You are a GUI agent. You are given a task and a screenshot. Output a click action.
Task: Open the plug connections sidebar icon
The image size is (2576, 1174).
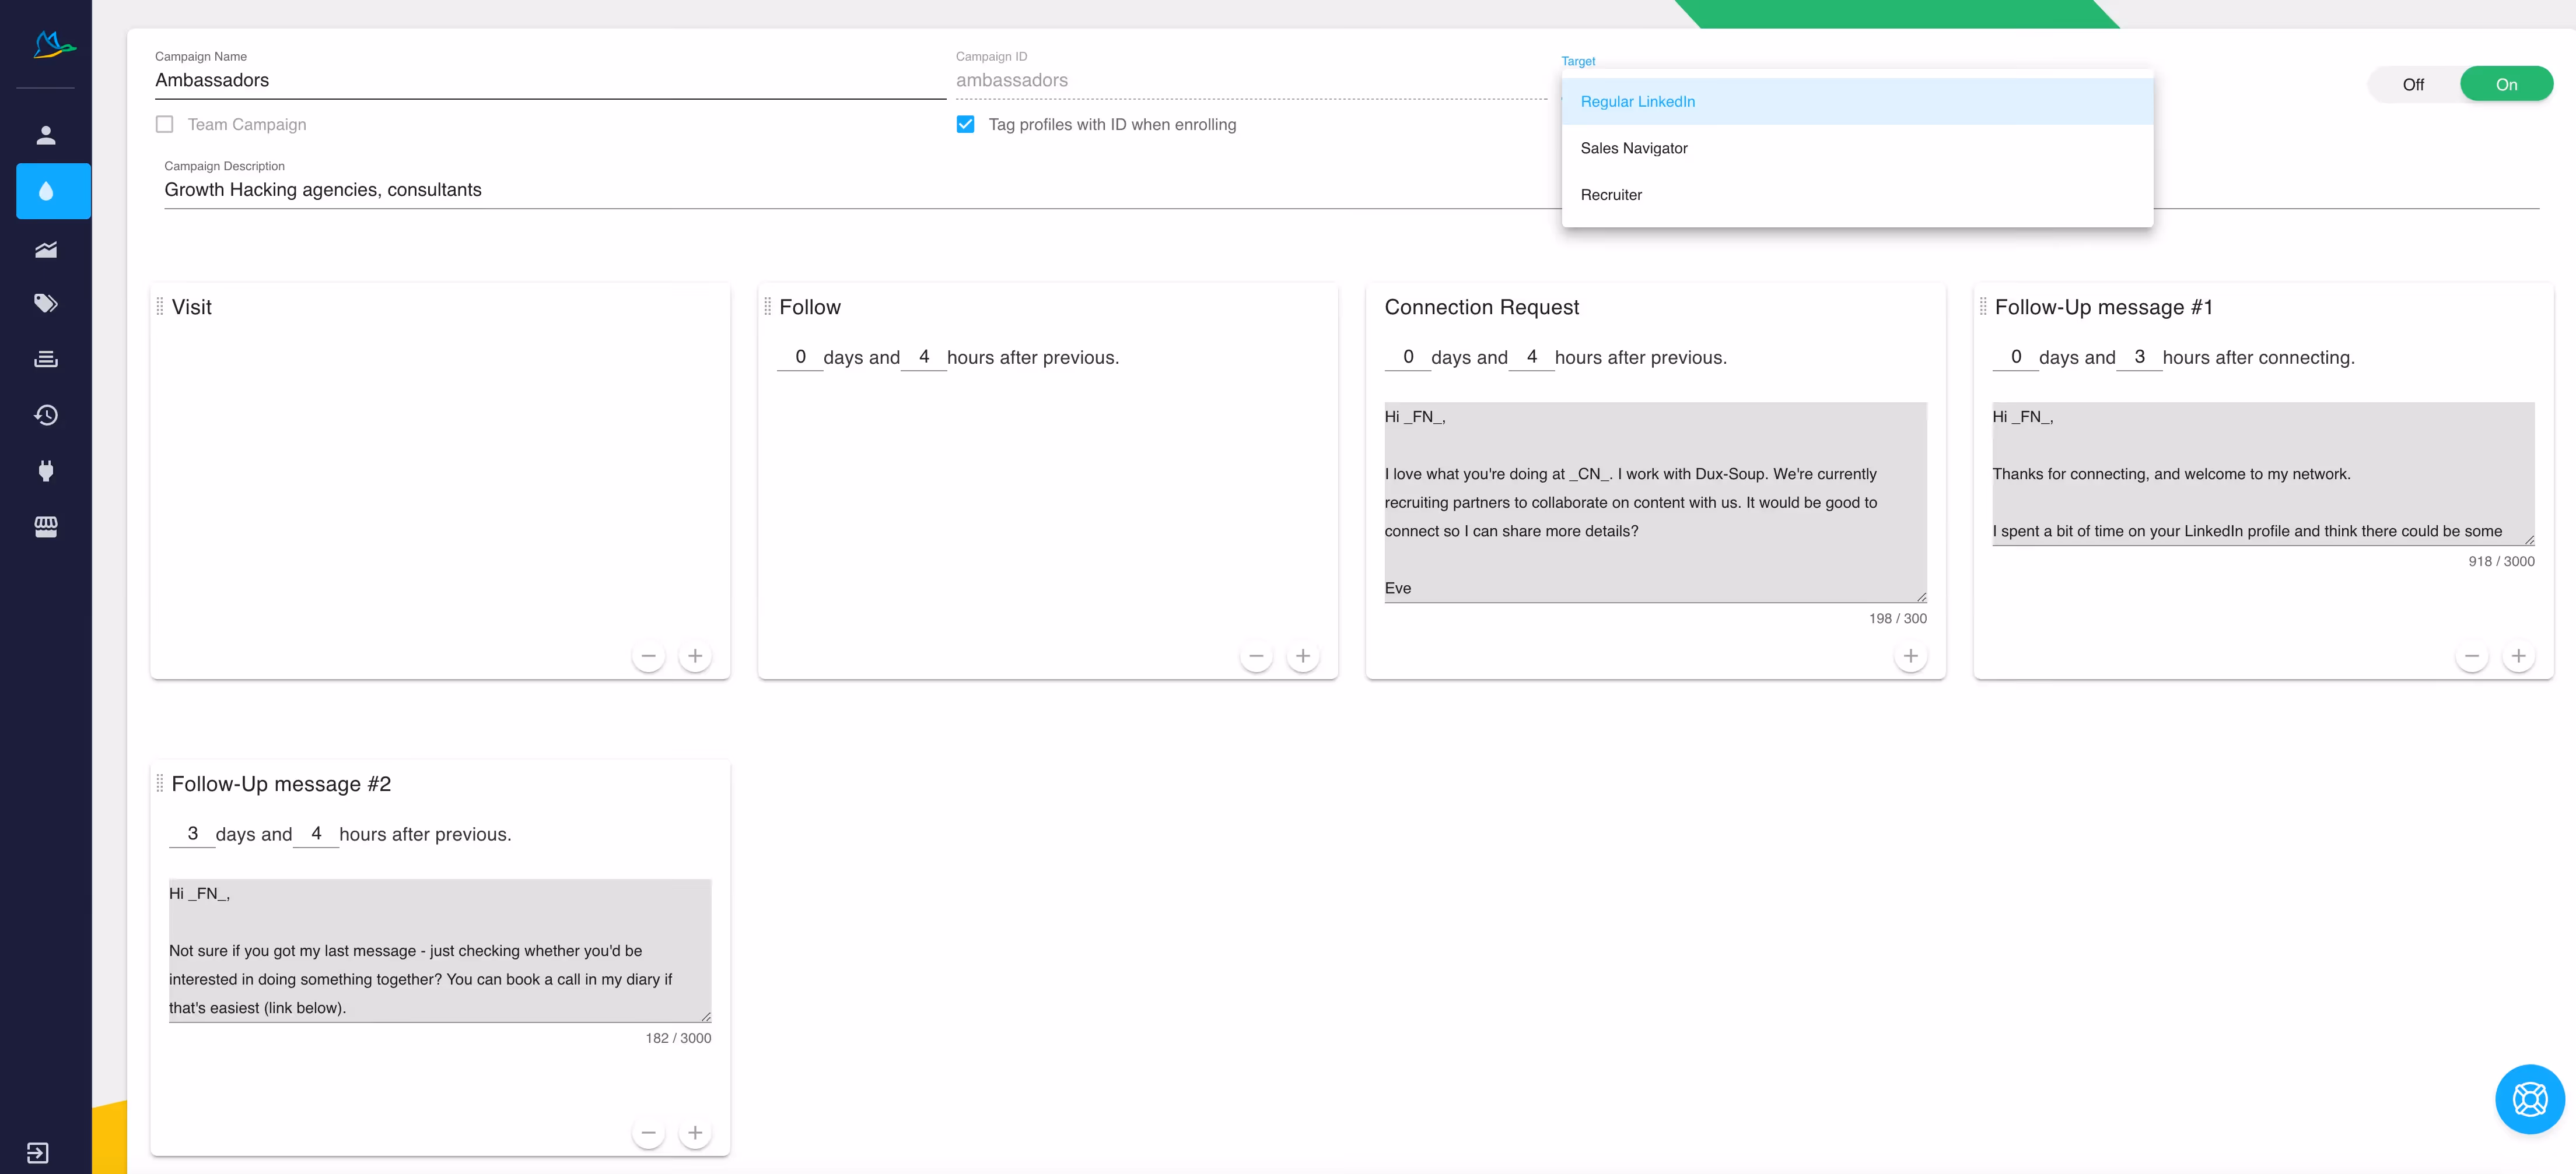point(46,470)
